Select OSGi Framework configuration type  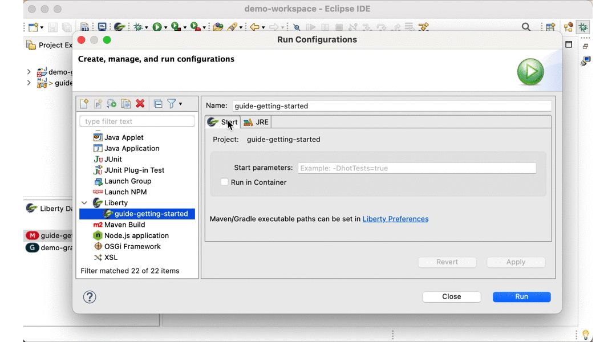pos(132,247)
